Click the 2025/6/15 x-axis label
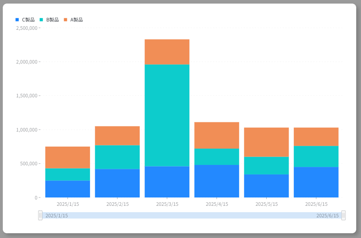 (x=316, y=204)
